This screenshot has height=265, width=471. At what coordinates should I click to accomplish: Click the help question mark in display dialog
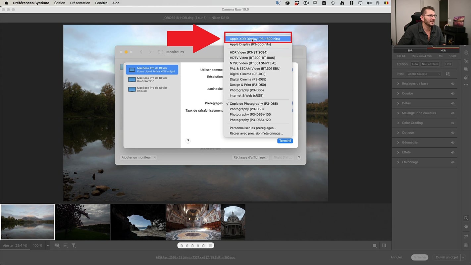pyautogui.click(x=188, y=141)
